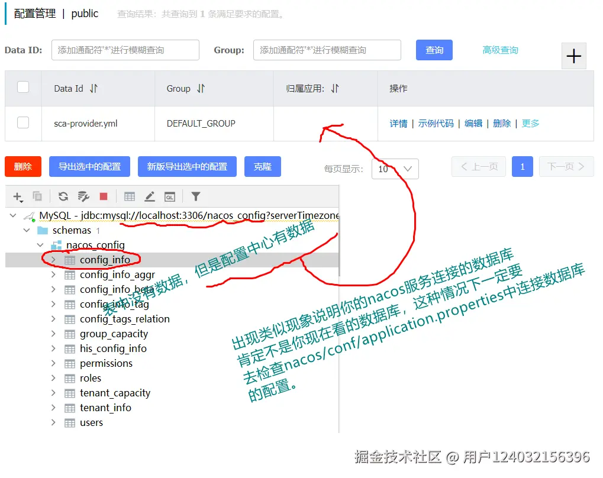Click the submit changes icon in the toolbar
This screenshot has height=478, width=603.
[x=83, y=196]
